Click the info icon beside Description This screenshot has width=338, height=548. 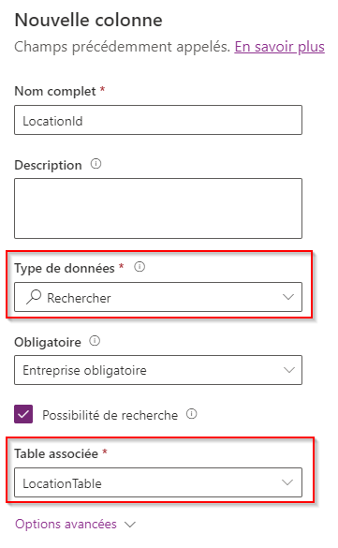point(96,164)
